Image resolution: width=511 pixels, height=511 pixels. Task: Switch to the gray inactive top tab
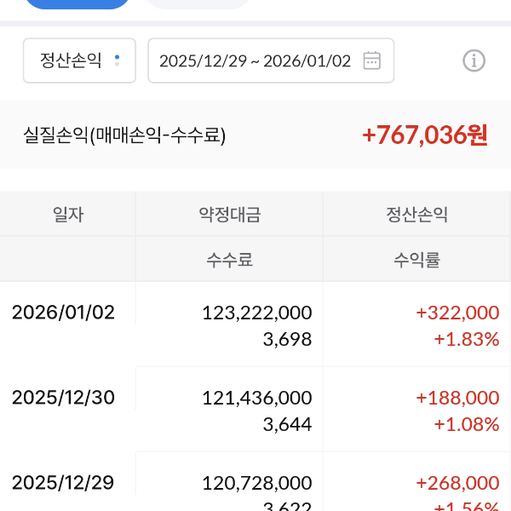pos(199,3)
